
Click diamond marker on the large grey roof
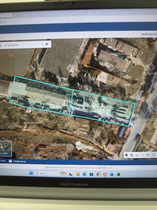pyautogui.click(x=70, y=68)
